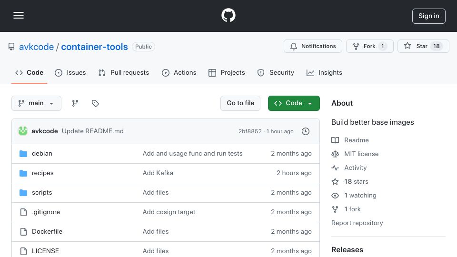Open the Insights tab
This screenshot has height=257, width=457.
pos(324,72)
